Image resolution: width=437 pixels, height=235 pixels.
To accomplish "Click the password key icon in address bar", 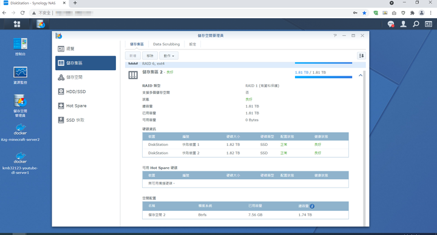I will click(x=355, y=13).
